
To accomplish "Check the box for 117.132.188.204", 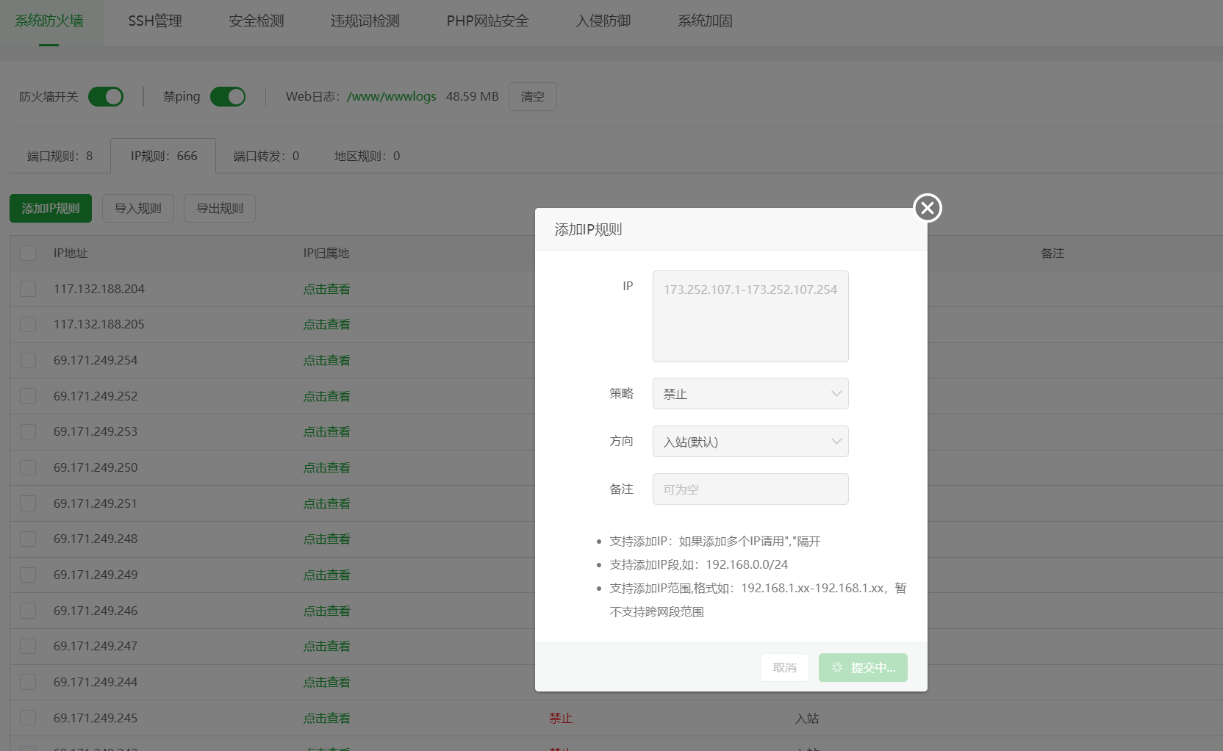I will point(28,289).
